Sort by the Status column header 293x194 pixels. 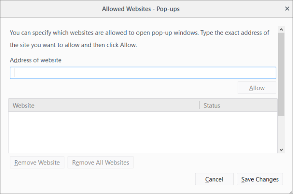pos(238,105)
